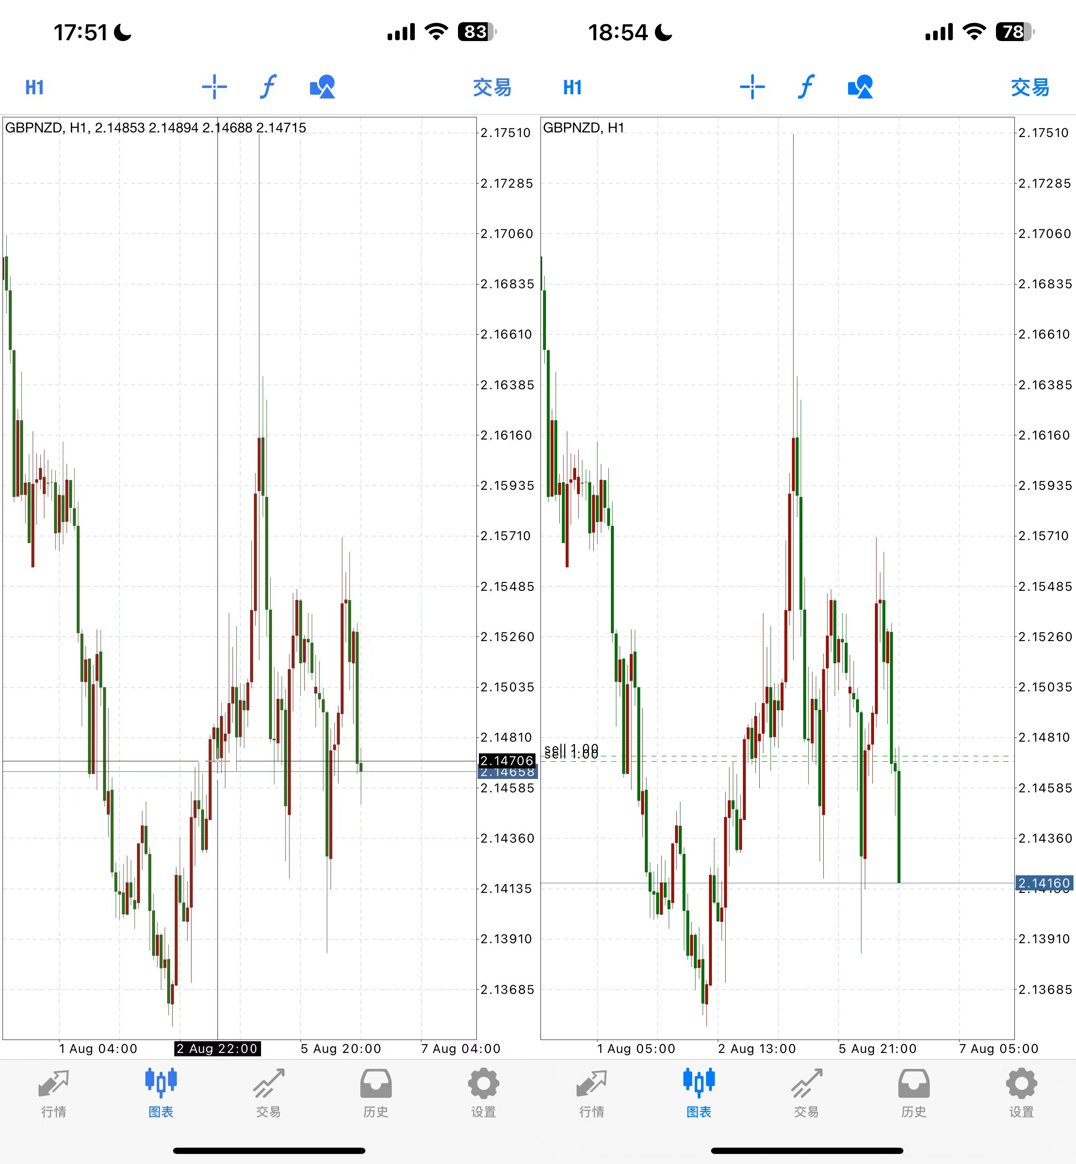Select 图表 chart tab in right screen
Viewport: 1076px width, 1164px height.
click(x=699, y=1093)
